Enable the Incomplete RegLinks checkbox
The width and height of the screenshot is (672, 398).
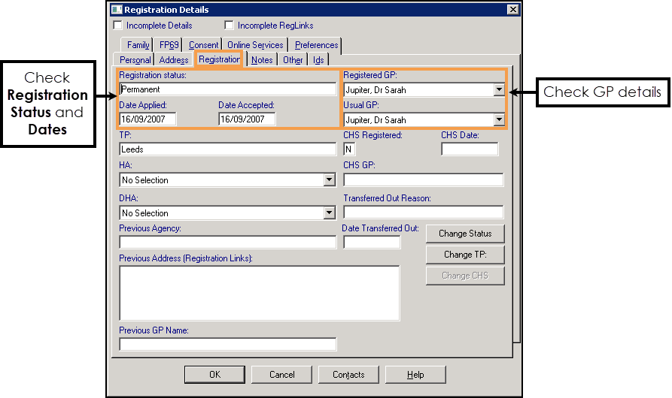[230, 26]
